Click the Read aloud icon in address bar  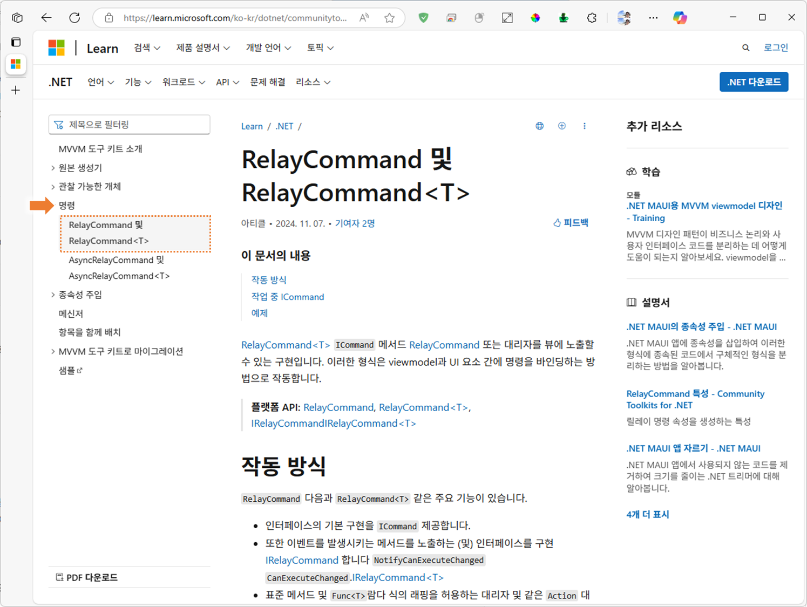tap(364, 18)
